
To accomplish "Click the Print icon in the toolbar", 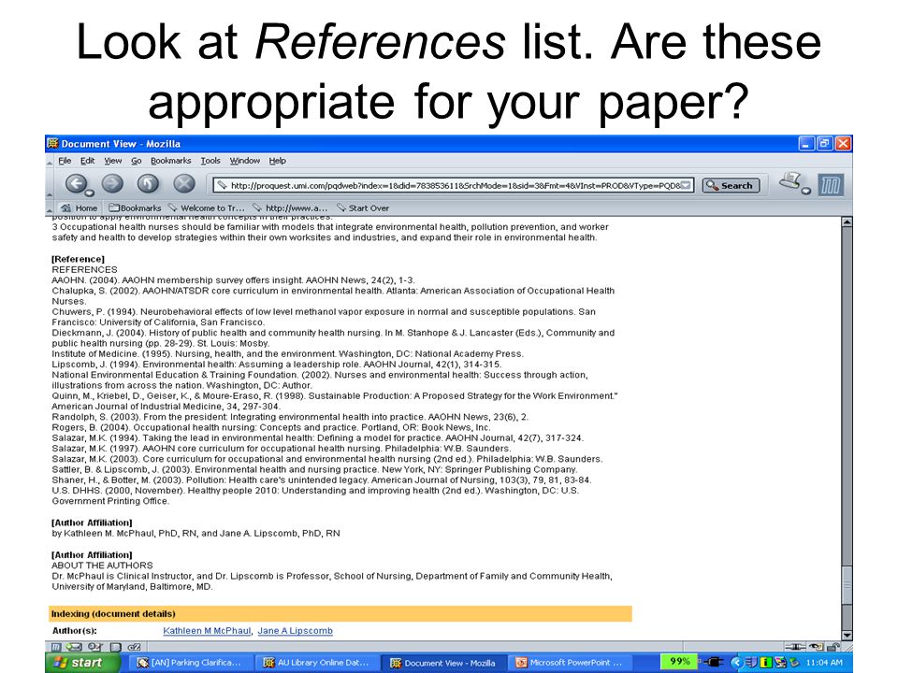I will 790,180.
